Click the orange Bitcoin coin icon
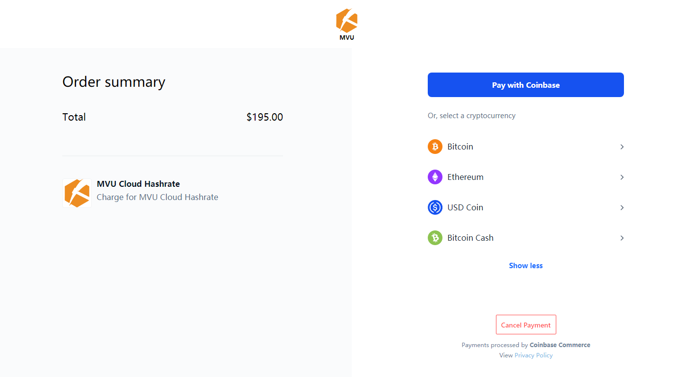700x377 pixels. (x=435, y=147)
